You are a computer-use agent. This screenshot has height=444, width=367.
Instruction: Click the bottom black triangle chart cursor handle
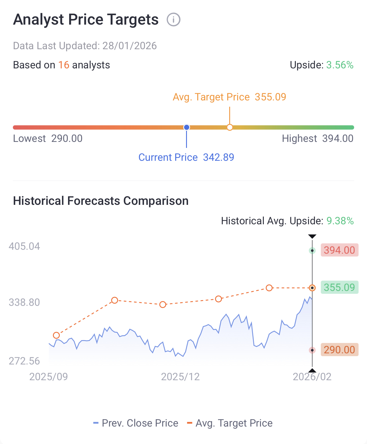[312, 370]
